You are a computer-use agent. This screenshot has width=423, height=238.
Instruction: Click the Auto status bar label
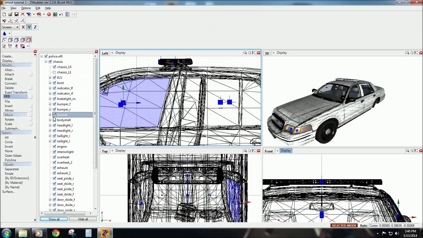pyautogui.click(x=364, y=225)
